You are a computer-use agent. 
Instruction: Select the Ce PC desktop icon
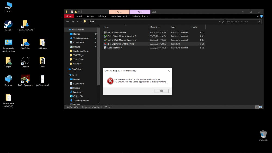[x=8, y=7]
